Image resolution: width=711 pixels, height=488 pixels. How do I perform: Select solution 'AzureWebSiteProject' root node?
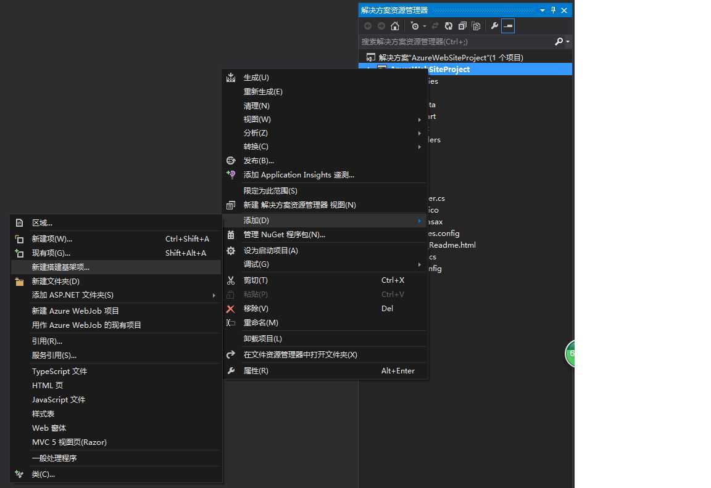(x=451, y=57)
